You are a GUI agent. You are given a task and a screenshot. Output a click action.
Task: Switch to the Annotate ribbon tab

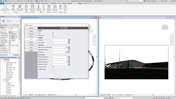tap(32, 4)
